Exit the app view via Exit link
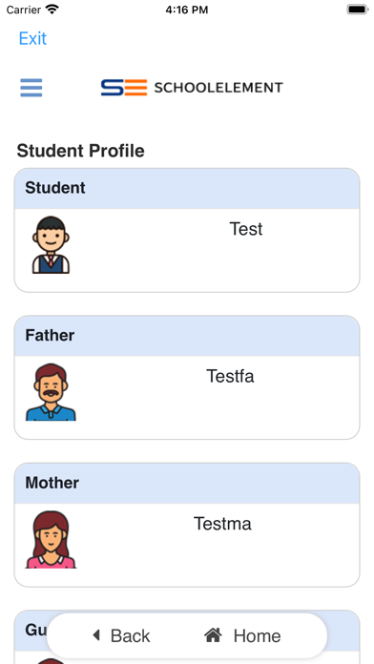 click(32, 38)
